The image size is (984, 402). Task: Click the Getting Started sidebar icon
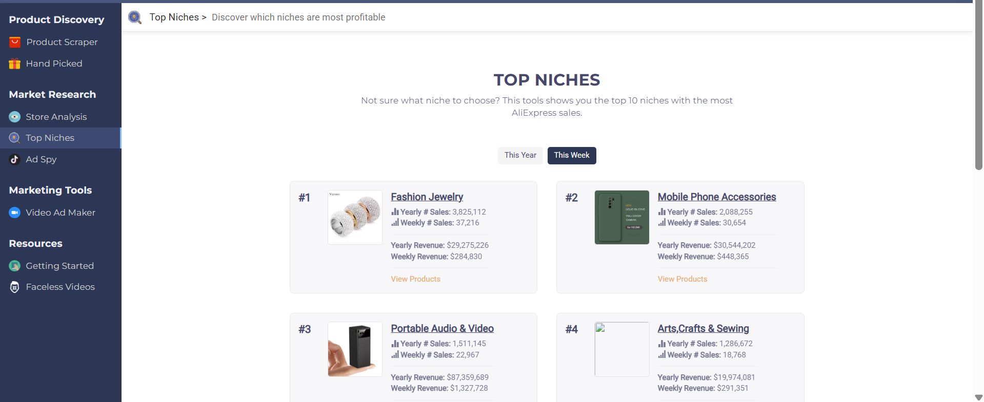pos(15,266)
